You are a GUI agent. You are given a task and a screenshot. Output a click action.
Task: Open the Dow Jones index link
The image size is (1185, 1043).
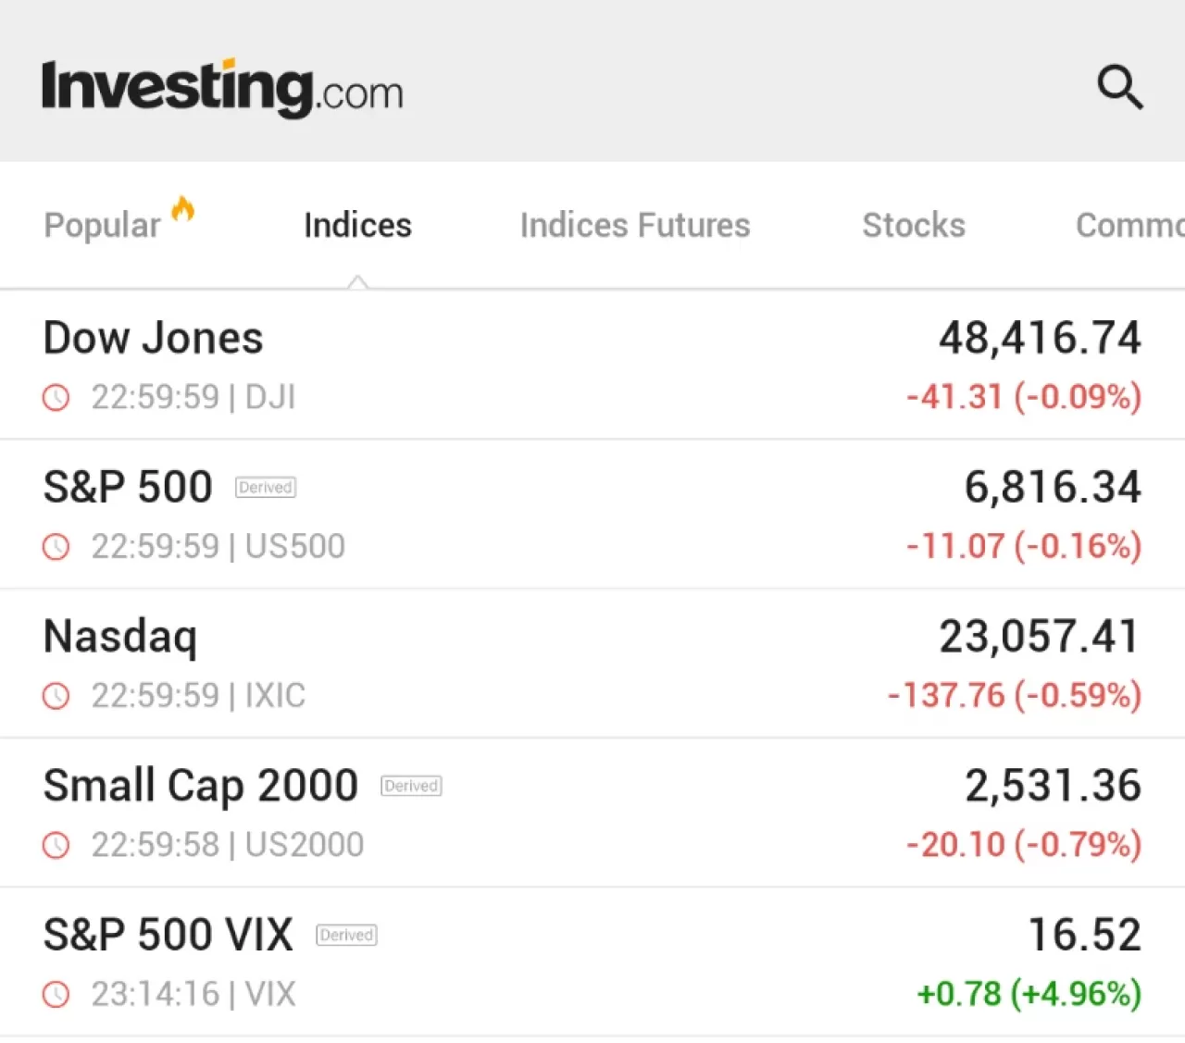(x=154, y=339)
